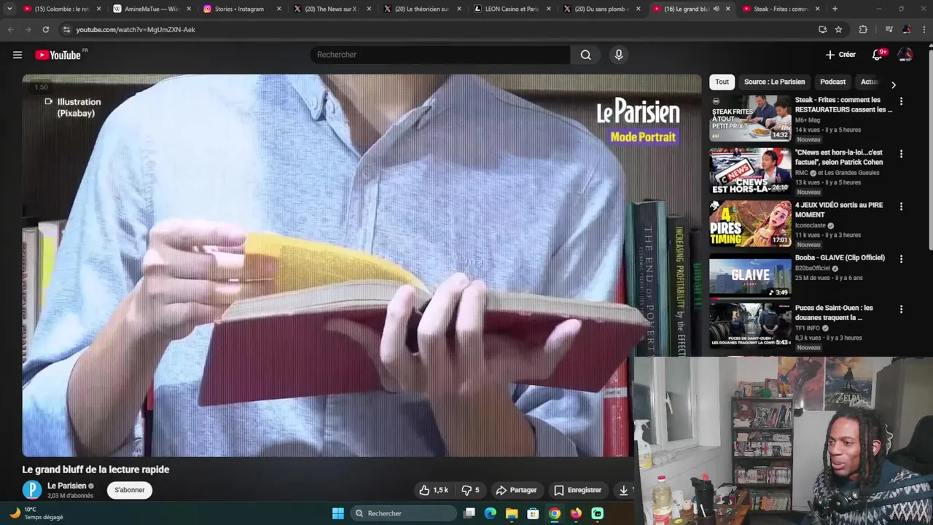933x525 pixels.
Task: Open CNews est hors-la-loi video title
Action: pyautogui.click(x=839, y=157)
